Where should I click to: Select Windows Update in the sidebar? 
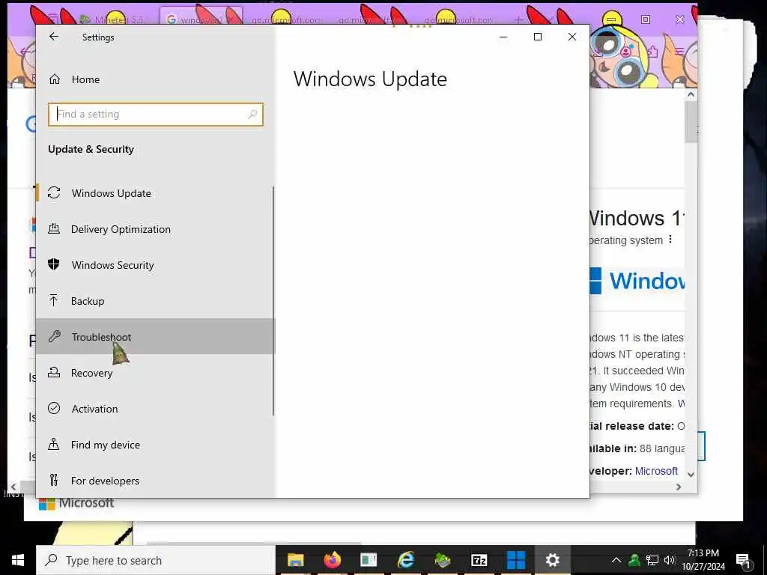156,193
